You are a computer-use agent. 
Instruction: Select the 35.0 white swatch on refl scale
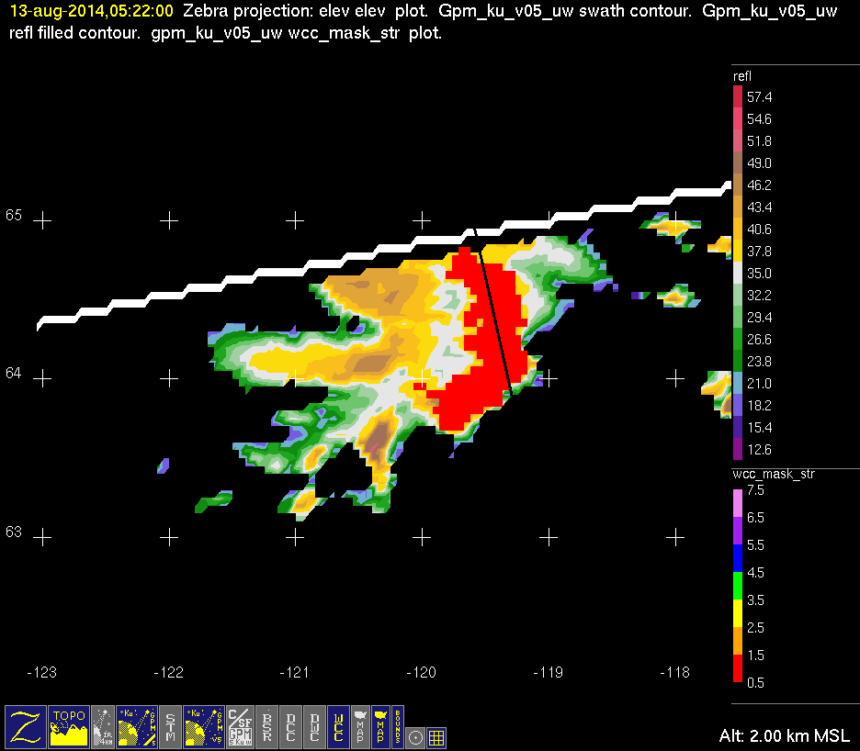(738, 273)
